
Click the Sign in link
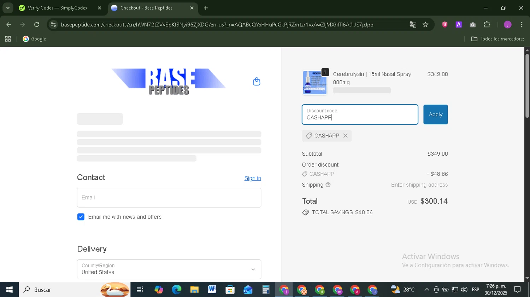pyautogui.click(x=253, y=178)
